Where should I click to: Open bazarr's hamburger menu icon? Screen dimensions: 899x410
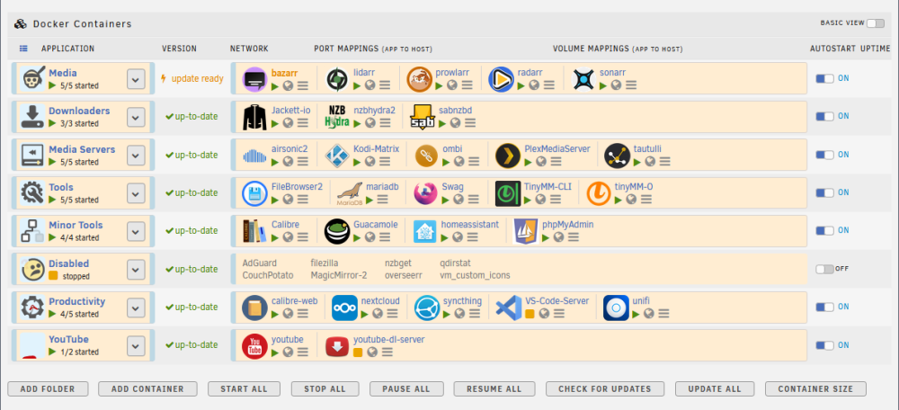303,85
